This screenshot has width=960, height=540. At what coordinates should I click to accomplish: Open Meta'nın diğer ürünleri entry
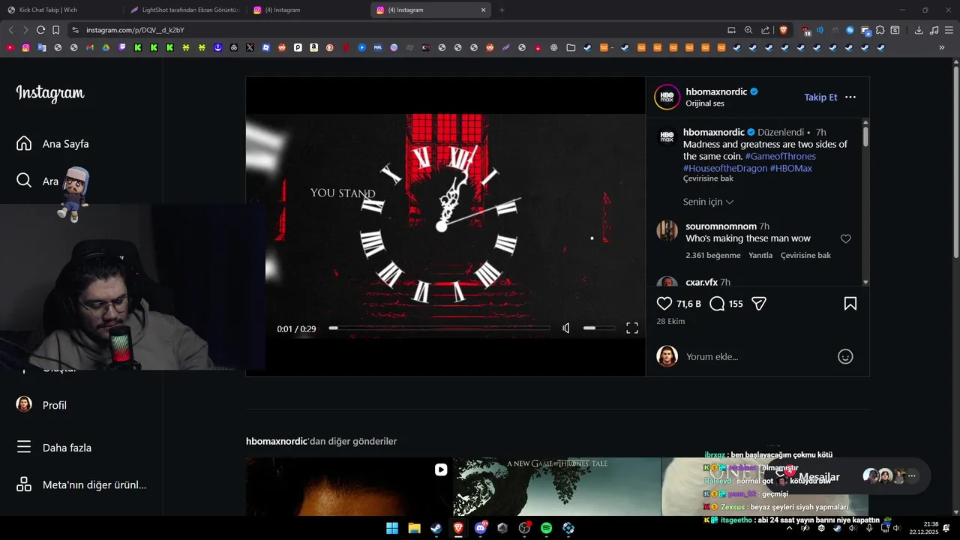(x=81, y=485)
